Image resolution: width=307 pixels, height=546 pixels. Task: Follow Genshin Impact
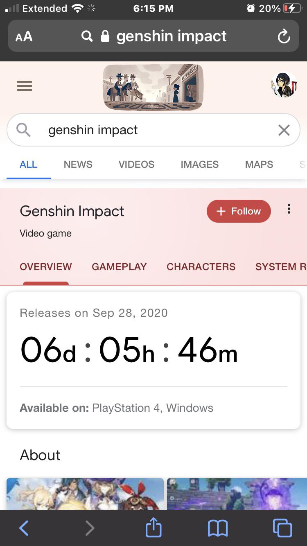[x=239, y=211]
